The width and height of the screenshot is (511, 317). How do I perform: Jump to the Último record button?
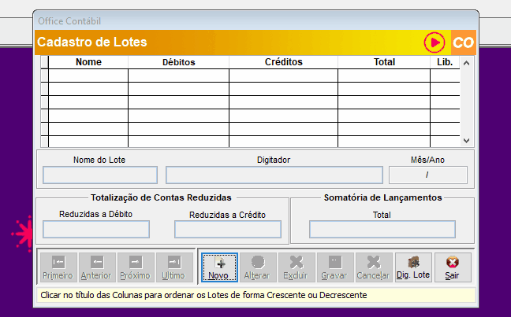click(173, 267)
